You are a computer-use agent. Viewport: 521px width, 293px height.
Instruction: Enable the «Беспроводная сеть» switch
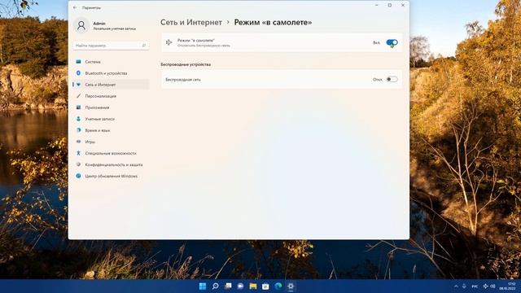click(x=392, y=80)
